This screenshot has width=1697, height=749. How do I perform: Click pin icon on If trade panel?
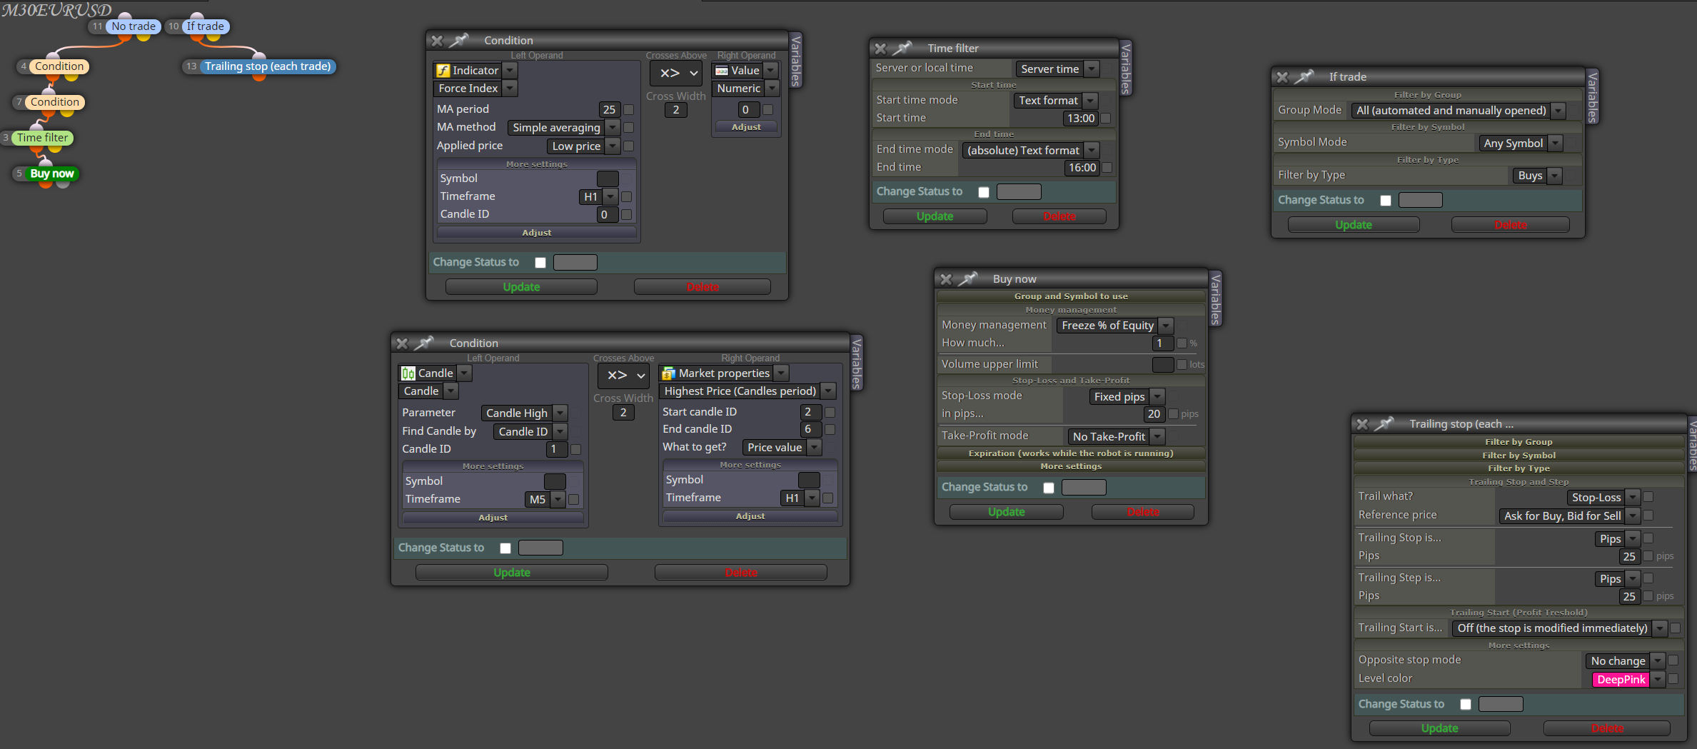1304,77
